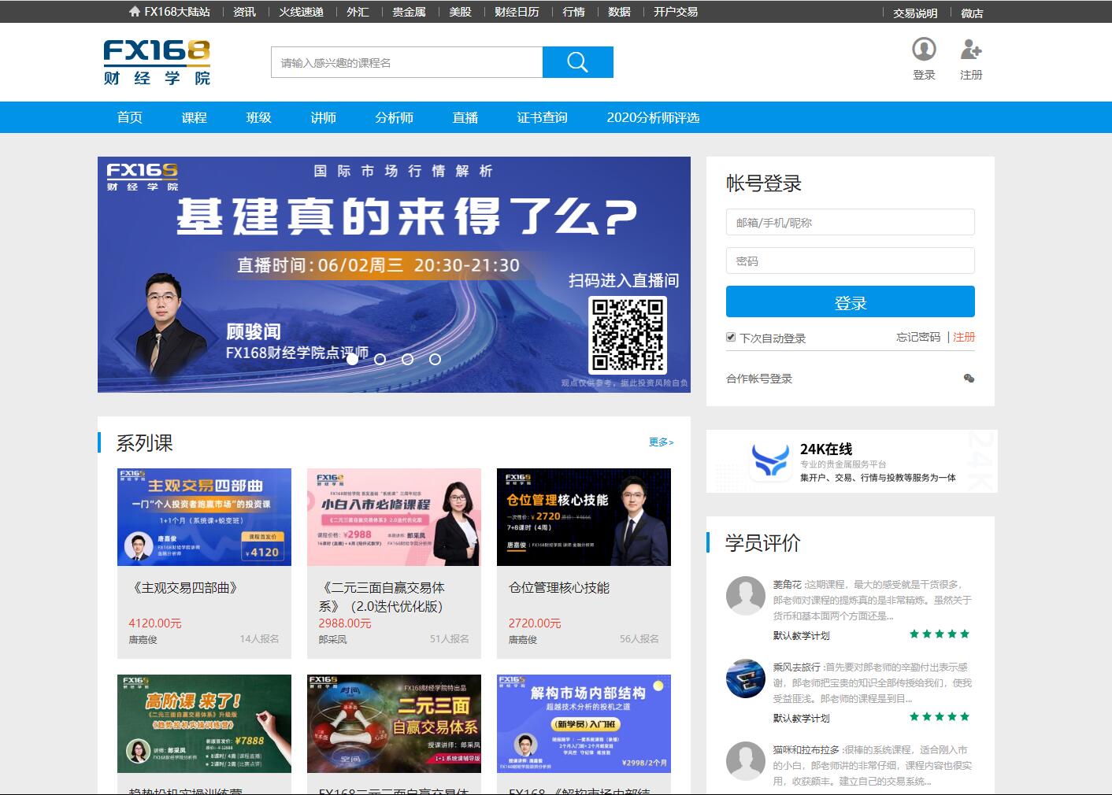Click 财经日历 in the top bar
The image size is (1112, 795).
click(517, 12)
